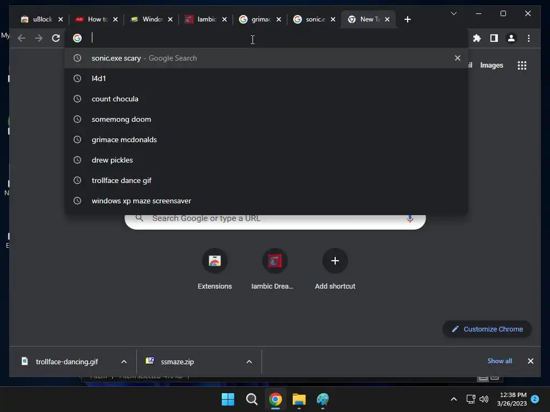Close the sonic.exe tab
Image resolution: width=550 pixels, height=412 pixels.
[333, 19]
